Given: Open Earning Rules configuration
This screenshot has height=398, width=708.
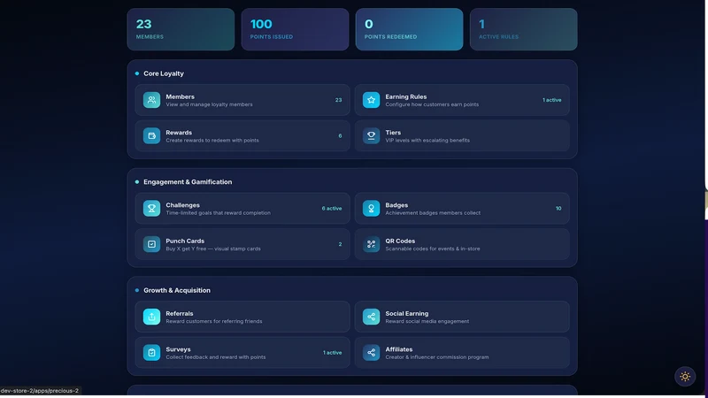Looking at the screenshot, I should tap(406, 96).
